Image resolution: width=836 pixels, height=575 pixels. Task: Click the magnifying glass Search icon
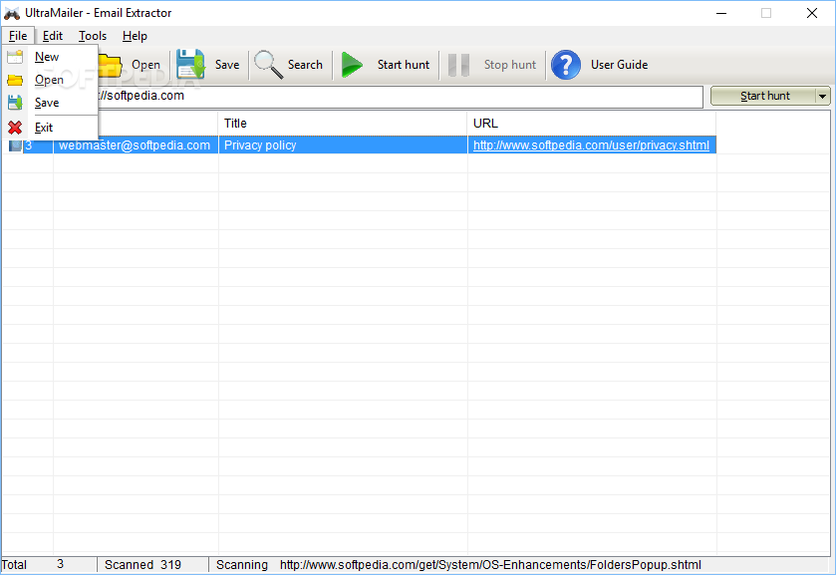(268, 65)
